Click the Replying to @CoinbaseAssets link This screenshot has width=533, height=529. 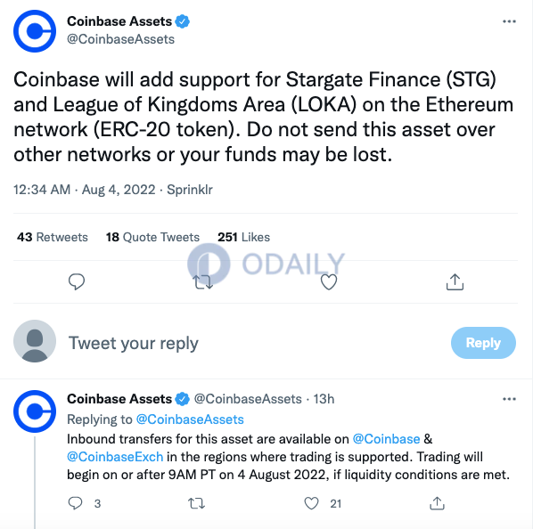click(x=190, y=419)
